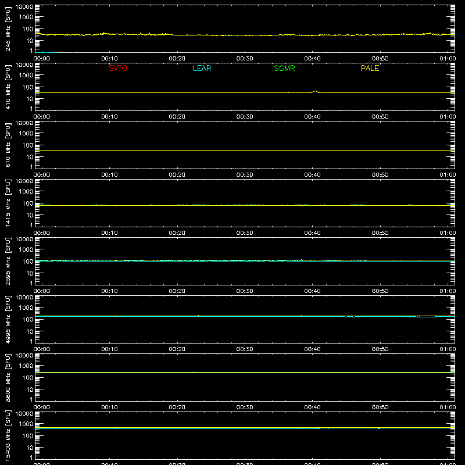465x465 pixels.
Task: Click the 00:40 tick label of the 8800 MHz plot
Action: coord(312,407)
